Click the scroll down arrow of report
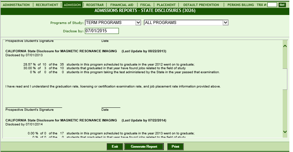This screenshot has width=293, height=152. click(285, 132)
